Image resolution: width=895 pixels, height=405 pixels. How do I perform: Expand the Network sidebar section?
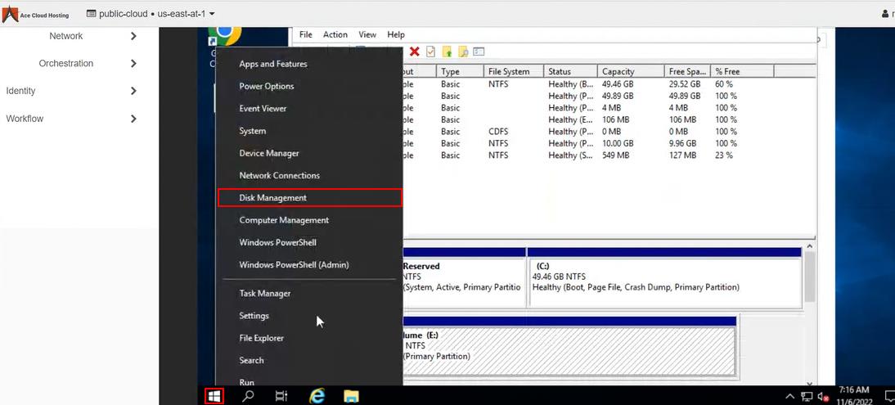pos(133,36)
